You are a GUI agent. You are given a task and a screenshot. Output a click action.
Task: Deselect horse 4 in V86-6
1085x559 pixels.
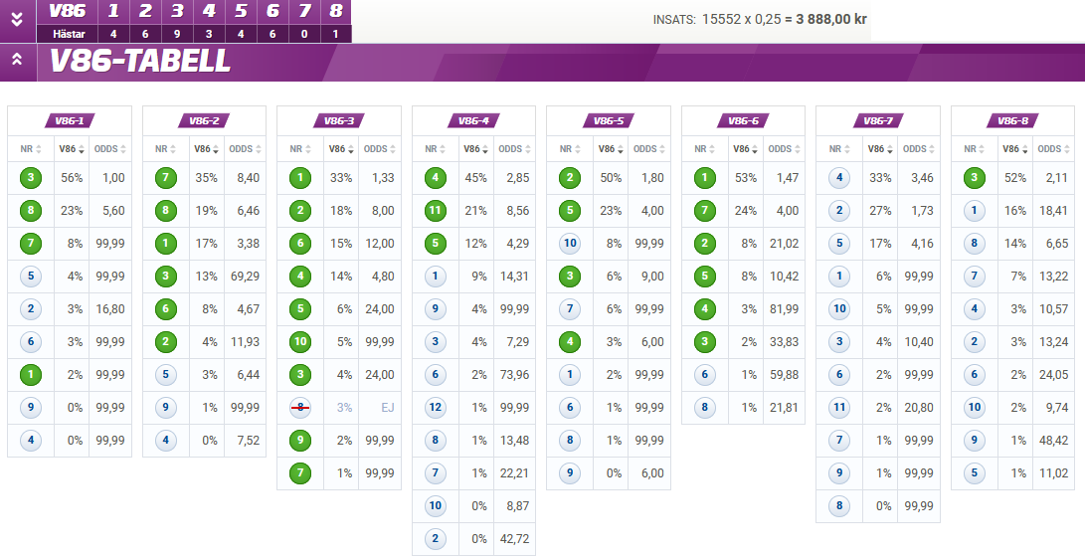pos(704,309)
